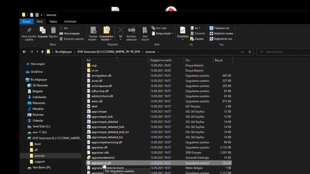Click Tümünü seç option
Screen dimensions: 310x174
pyautogui.click(x=219, y=28)
